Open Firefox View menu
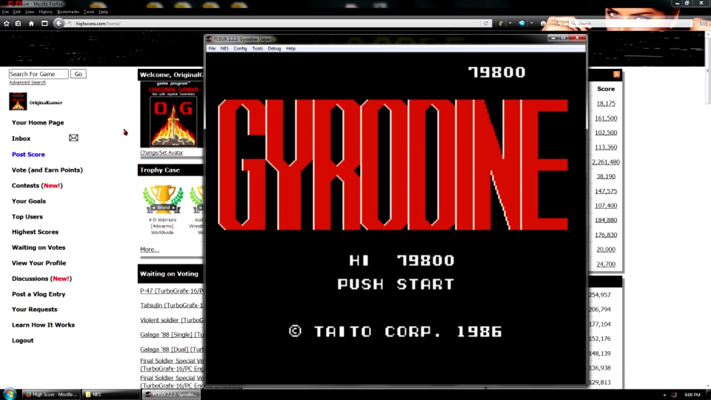 (x=29, y=12)
